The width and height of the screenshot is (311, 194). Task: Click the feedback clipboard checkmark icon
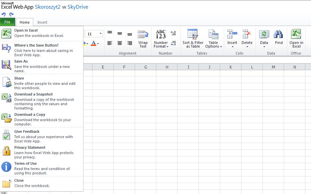[x=6, y=135]
